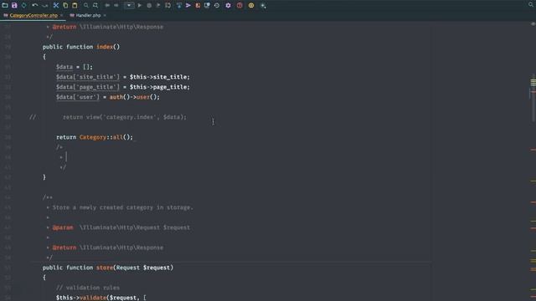Image resolution: width=536 pixels, height=301 pixels.
Task: Click the Save All toolbar icon
Action: tap(14, 6)
